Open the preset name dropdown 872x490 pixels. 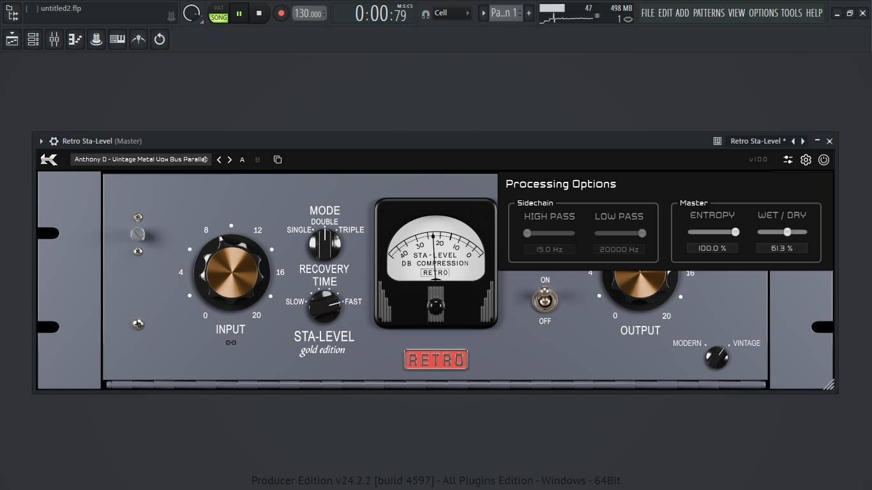[140, 160]
